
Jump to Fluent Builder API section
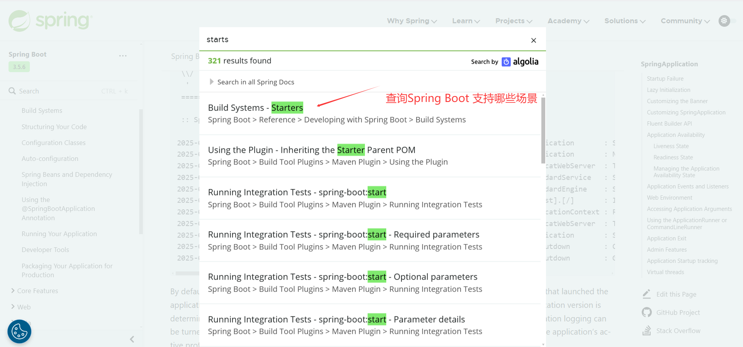pos(669,124)
